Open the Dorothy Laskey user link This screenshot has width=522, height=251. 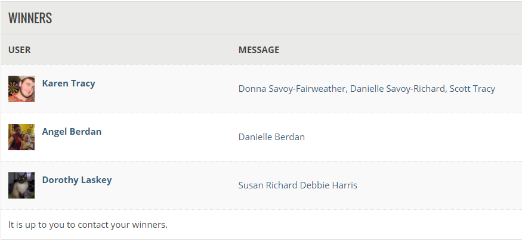[x=77, y=180]
